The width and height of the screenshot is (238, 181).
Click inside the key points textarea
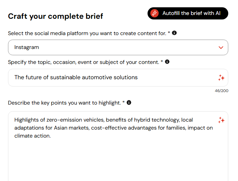click(x=118, y=146)
